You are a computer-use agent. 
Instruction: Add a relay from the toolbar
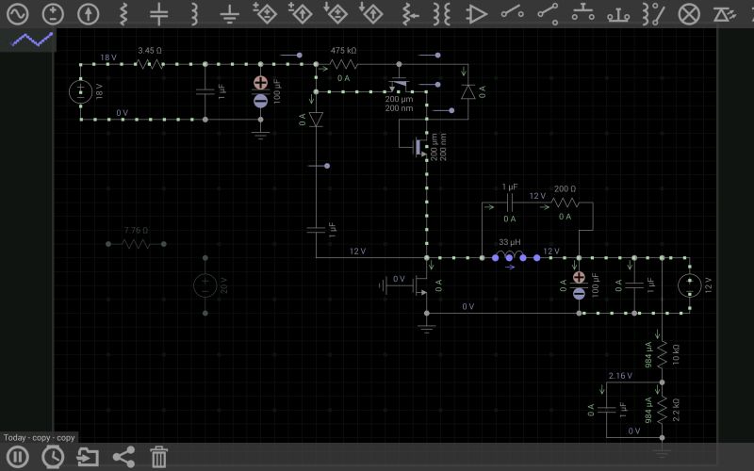click(653, 13)
